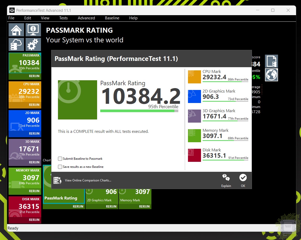Select the 3D MARK 17671 sidebar tile

25,149
